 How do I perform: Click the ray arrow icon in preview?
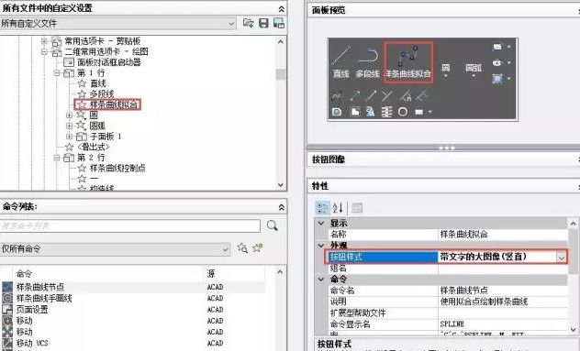coord(371,96)
